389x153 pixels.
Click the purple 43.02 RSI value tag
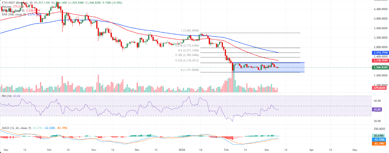click(x=377, y=110)
